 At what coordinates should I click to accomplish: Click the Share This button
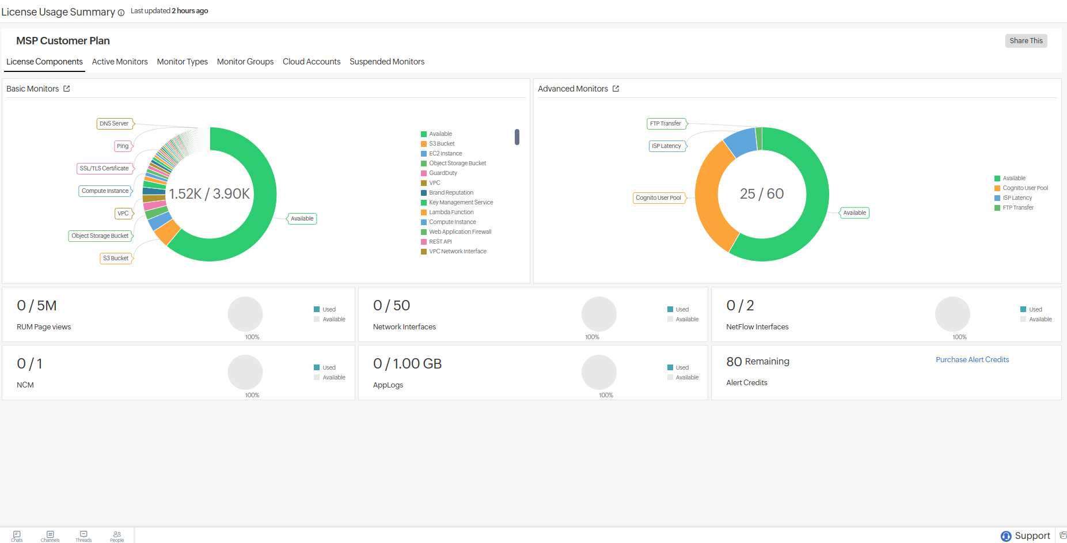(1026, 41)
